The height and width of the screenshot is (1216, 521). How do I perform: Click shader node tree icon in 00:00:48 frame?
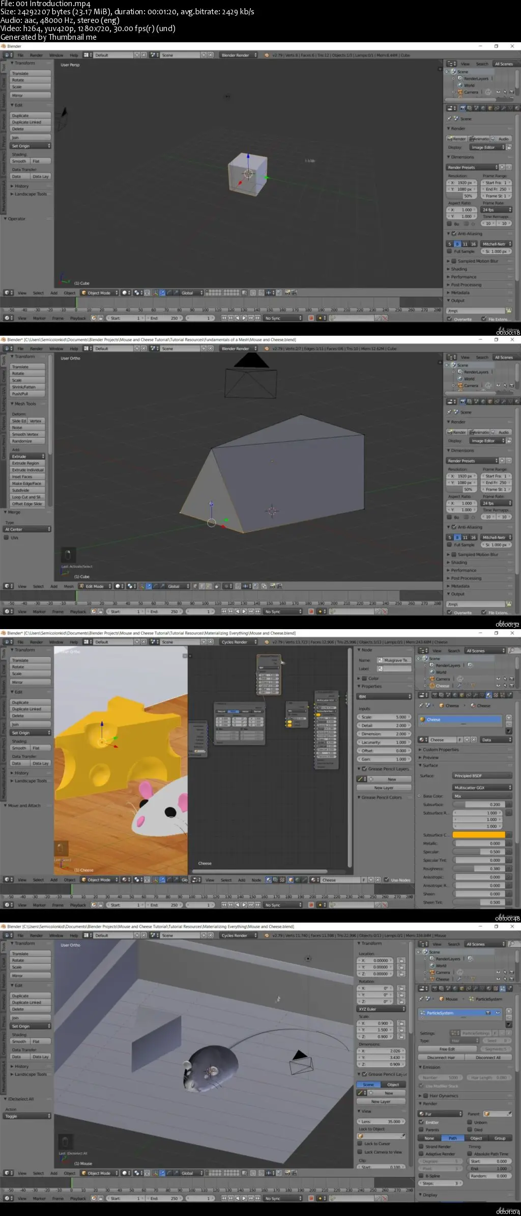click(269, 880)
